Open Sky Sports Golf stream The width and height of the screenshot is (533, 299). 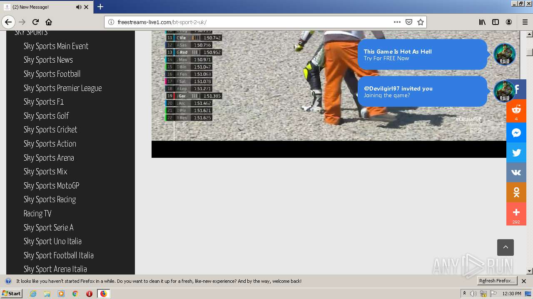point(46,116)
